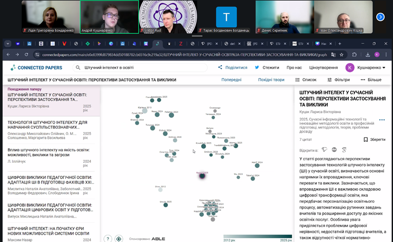Click the Поділитися share link

[x=233, y=67]
